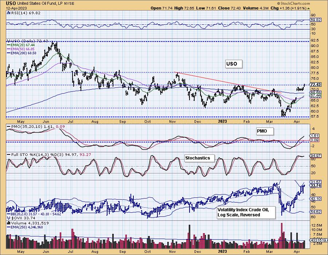The width and height of the screenshot is (328, 255).
Task: Click the 'PMO' annotation box
Action: pyautogui.click(x=265, y=131)
